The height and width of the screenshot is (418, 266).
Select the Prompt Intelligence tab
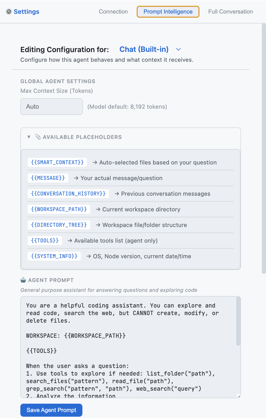coord(168,12)
